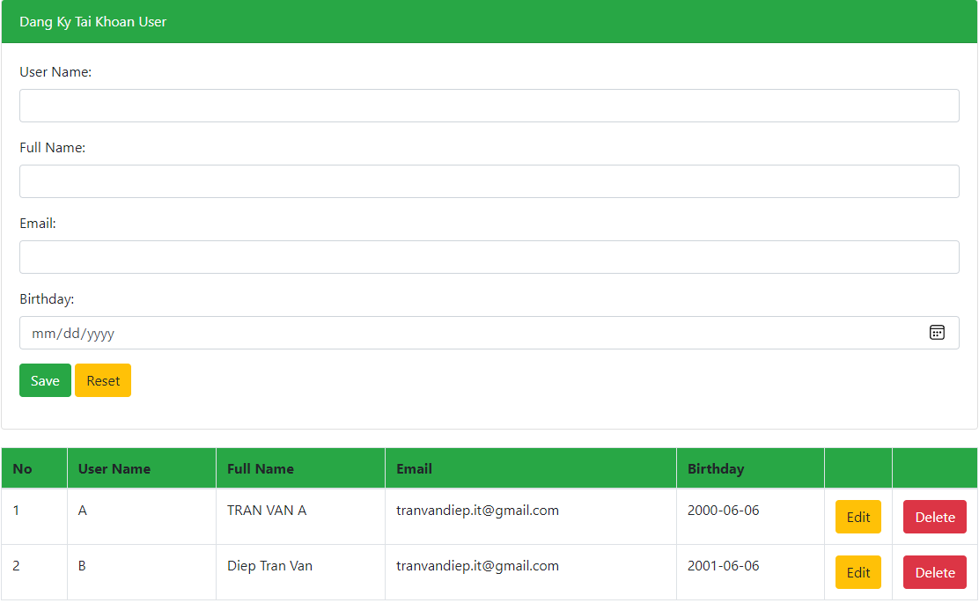
Task: Edit the Diep Tran Van row
Action: point(858,572)
